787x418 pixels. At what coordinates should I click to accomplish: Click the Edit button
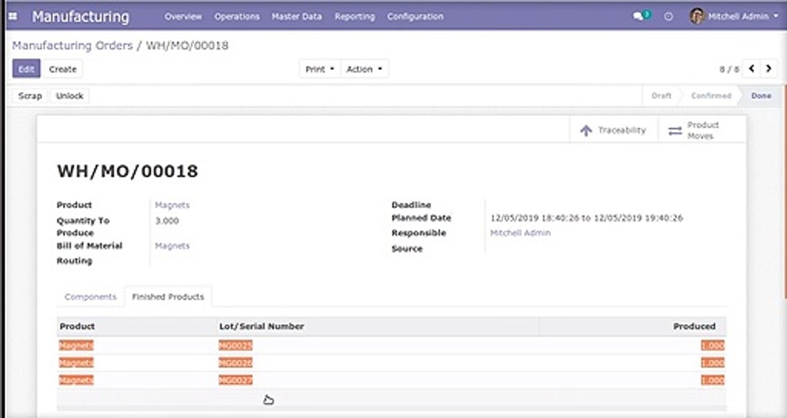coord(26,69)
